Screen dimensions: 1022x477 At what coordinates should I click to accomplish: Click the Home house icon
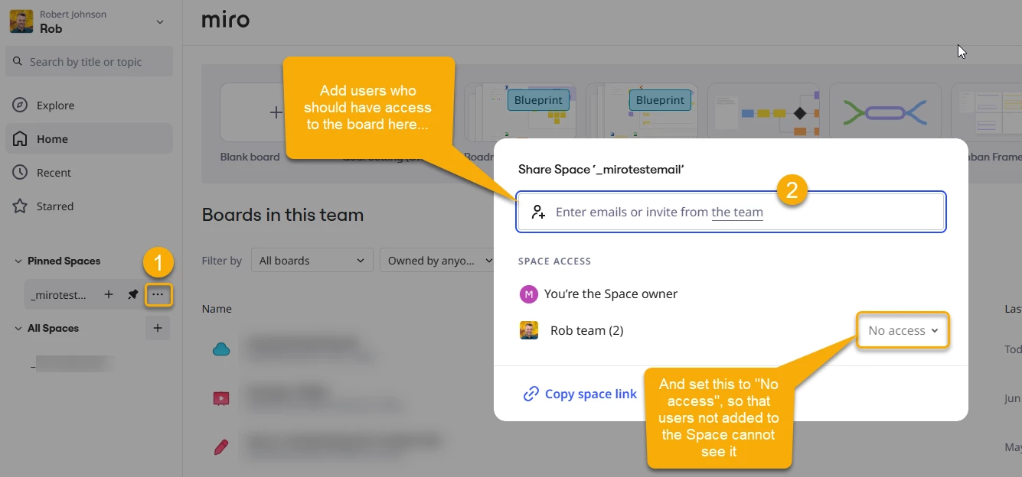(21, 139)
